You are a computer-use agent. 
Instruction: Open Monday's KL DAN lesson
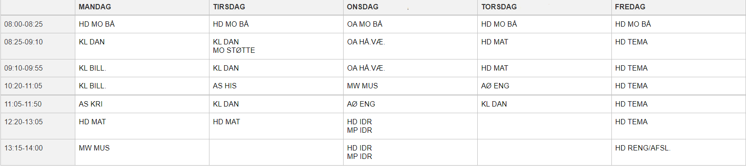pyautogui.click(x=92, y=42)
